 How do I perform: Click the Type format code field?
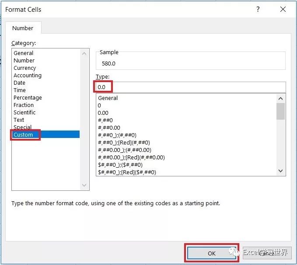[x=191, y=87]
